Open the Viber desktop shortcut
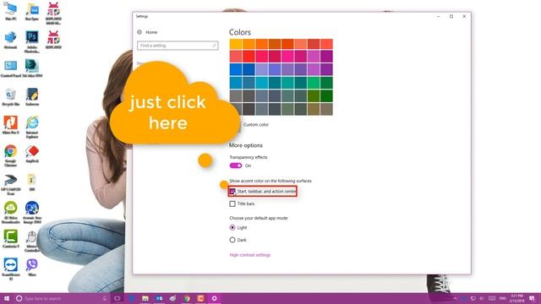 point(32,268)
